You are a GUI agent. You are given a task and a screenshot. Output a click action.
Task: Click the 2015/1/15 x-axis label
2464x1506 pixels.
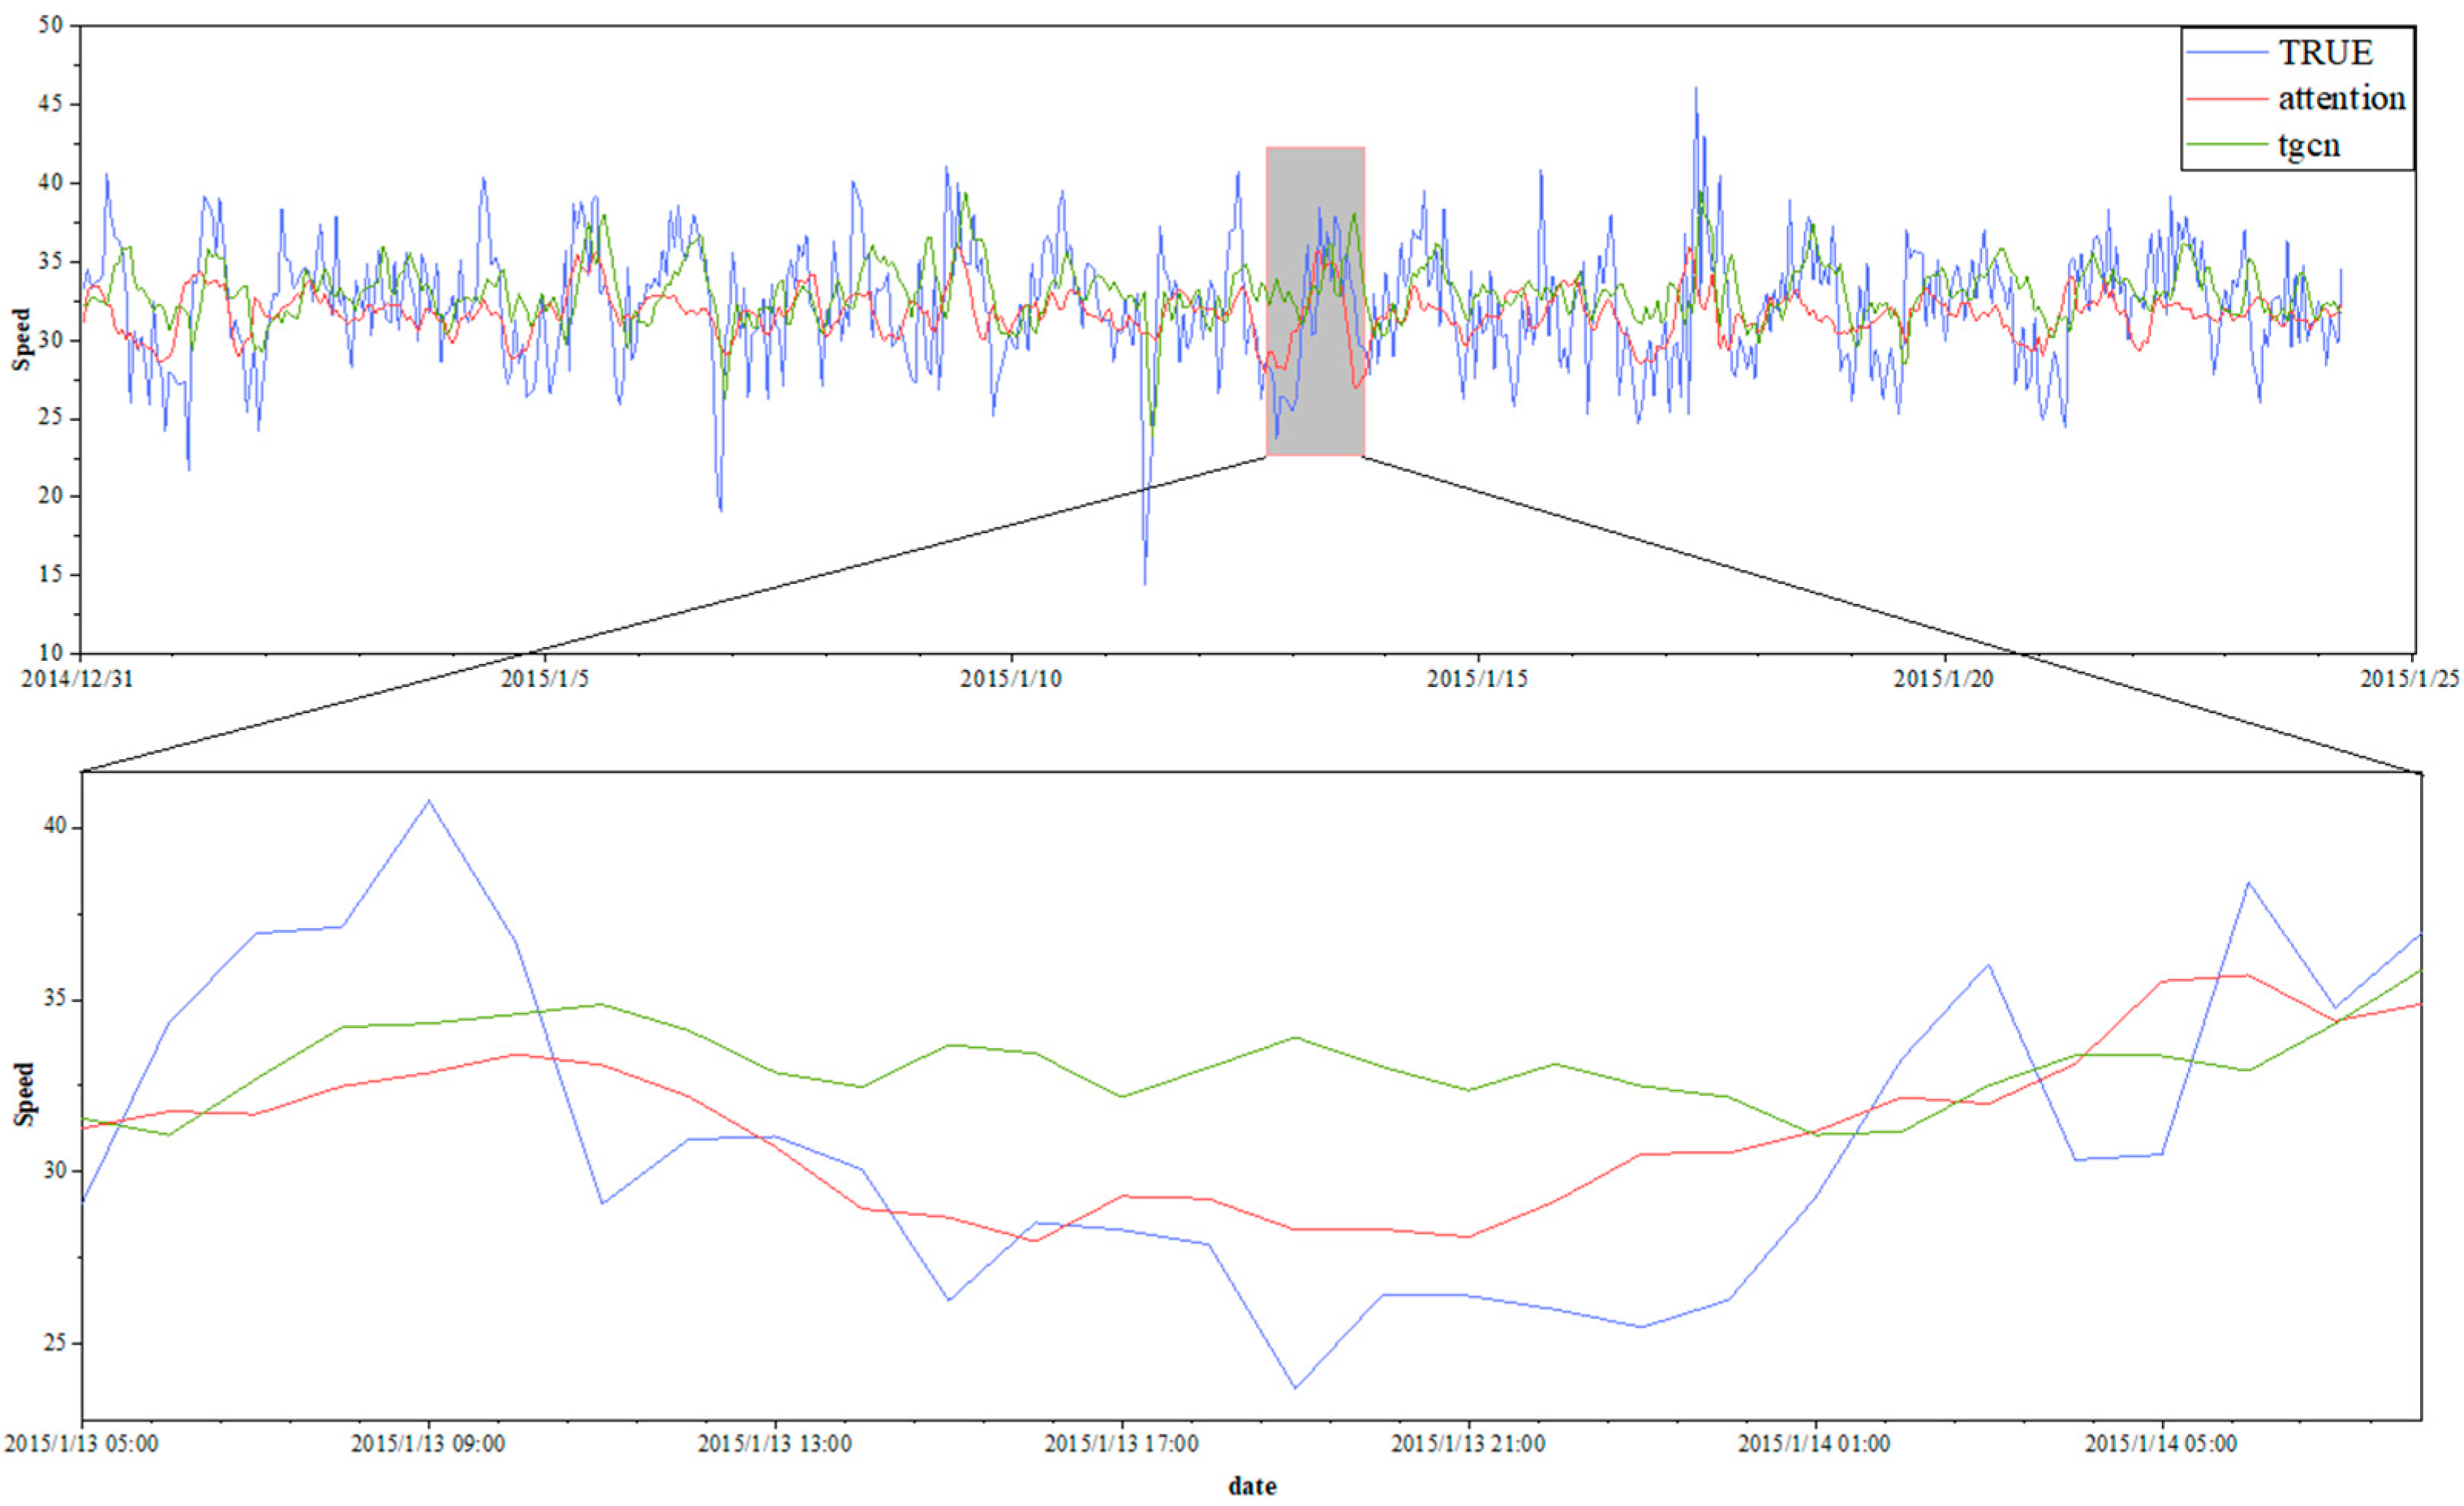(x=1477, y=679)
